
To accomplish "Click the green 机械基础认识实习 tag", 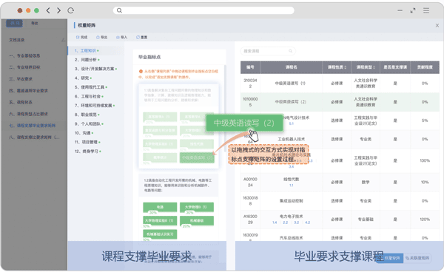I will 160,234.
